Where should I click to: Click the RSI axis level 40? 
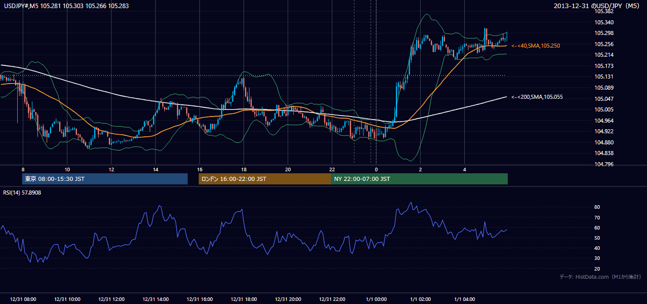coord(597,248)
